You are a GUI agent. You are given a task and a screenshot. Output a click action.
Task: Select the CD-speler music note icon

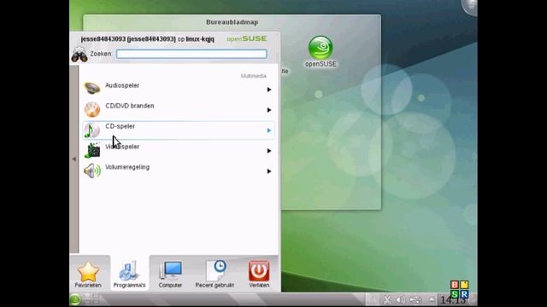[92, 130]
